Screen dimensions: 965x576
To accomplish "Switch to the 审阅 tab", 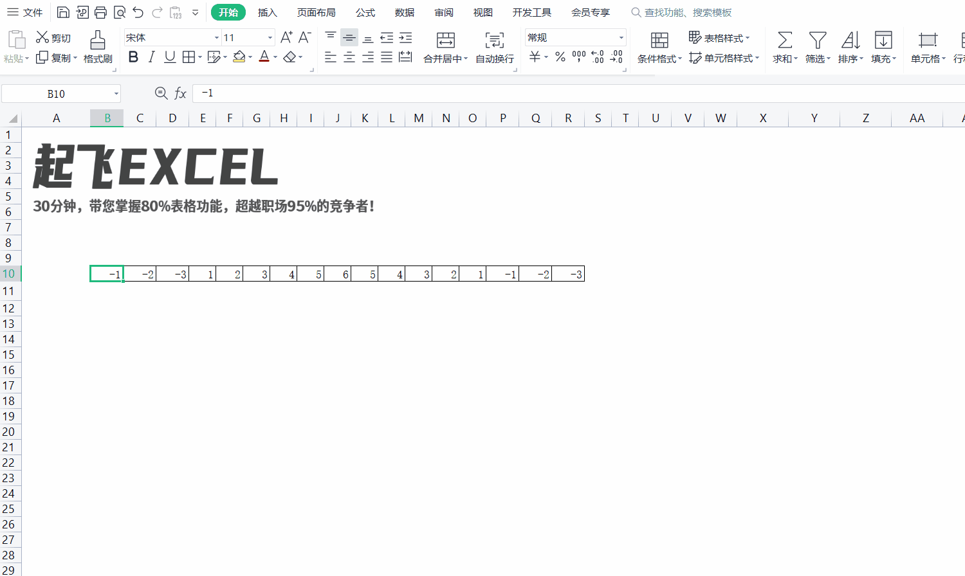I will [x=444, y=12].
